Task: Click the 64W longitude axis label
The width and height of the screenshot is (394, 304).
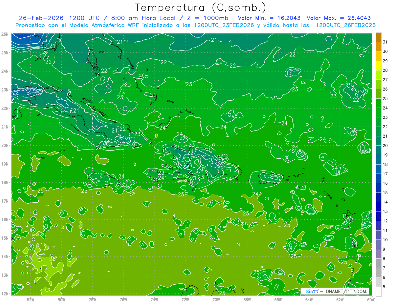Action: (309, 299)
